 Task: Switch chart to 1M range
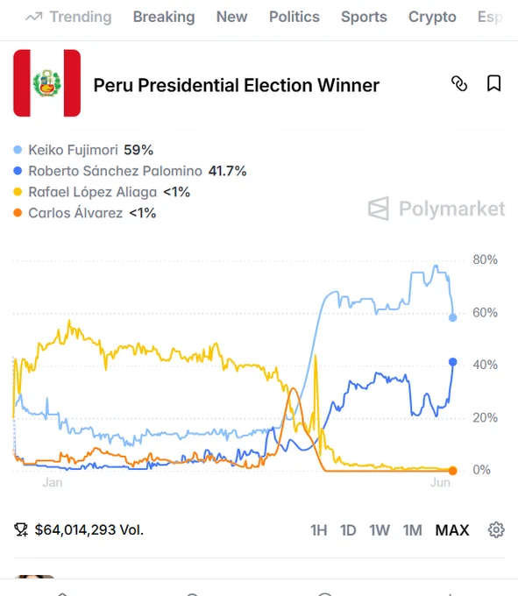point(412,530)
